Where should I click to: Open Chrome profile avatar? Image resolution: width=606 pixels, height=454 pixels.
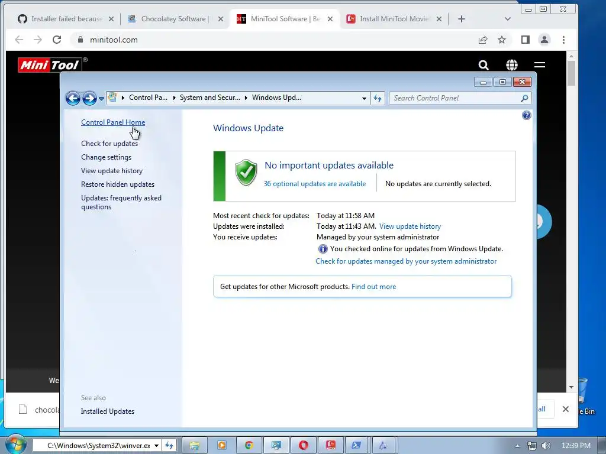[544, 40]
